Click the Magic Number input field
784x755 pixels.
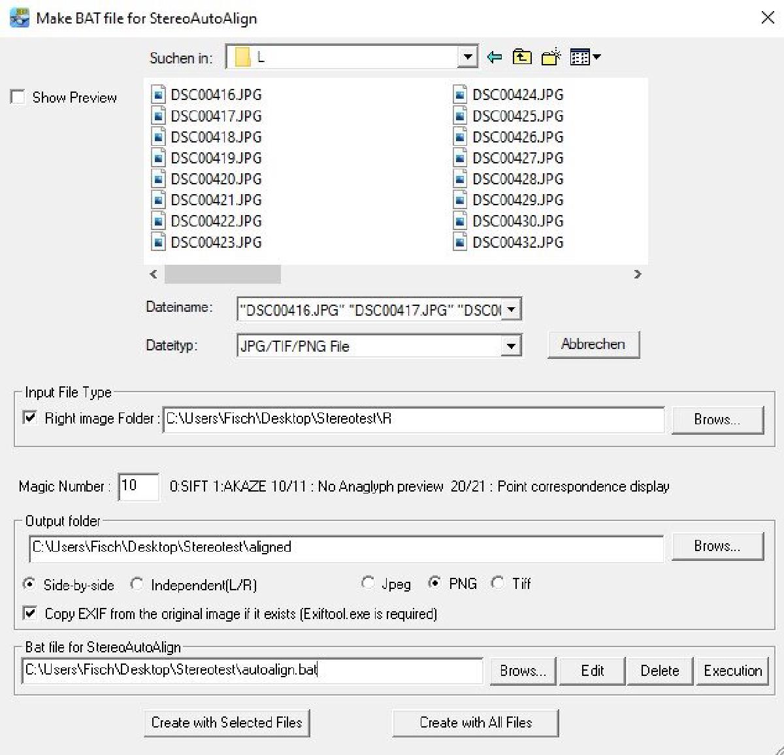coord(139,486)
